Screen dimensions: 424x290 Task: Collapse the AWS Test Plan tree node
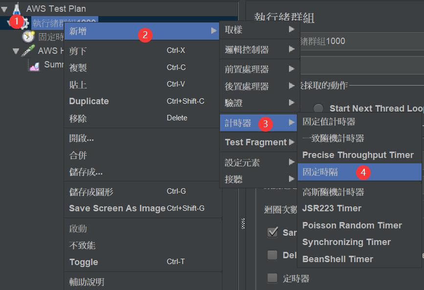pyautogui.click(x=4, y=9)
